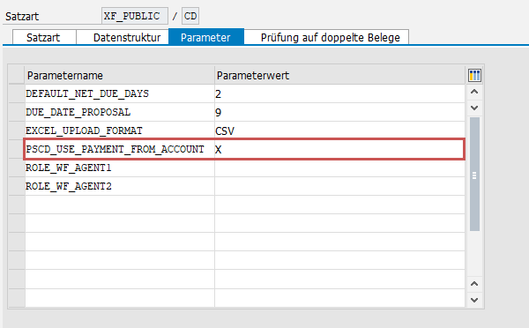Select the row marker for ROLE_WF_AGENT1

click(17, 168)
